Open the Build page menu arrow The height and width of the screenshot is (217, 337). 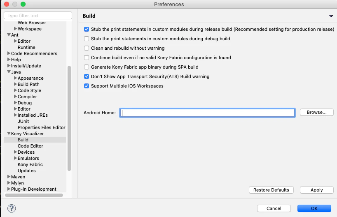(331, 16)
